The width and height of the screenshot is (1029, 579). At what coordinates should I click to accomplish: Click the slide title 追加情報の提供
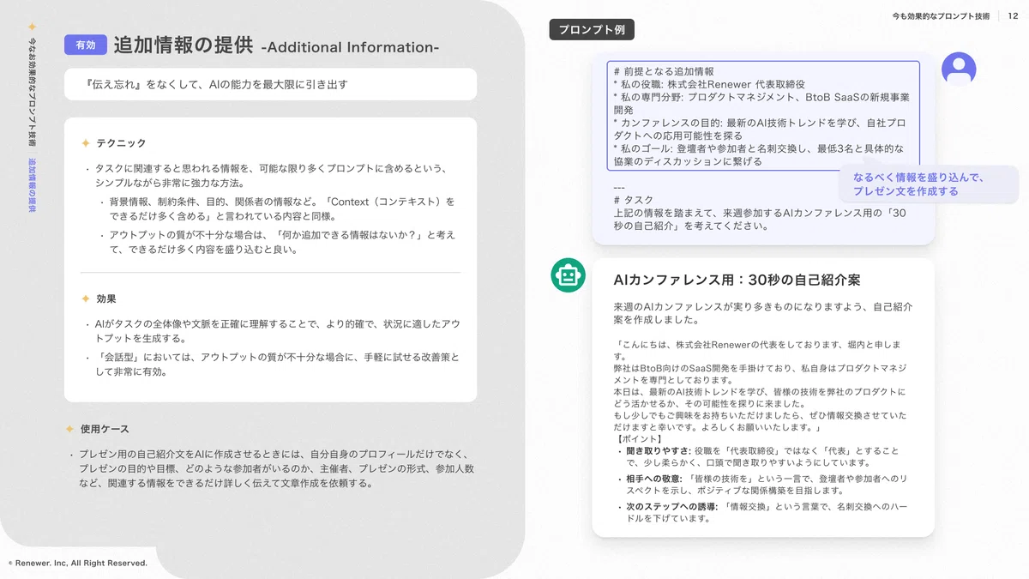[x=183, y=45]
